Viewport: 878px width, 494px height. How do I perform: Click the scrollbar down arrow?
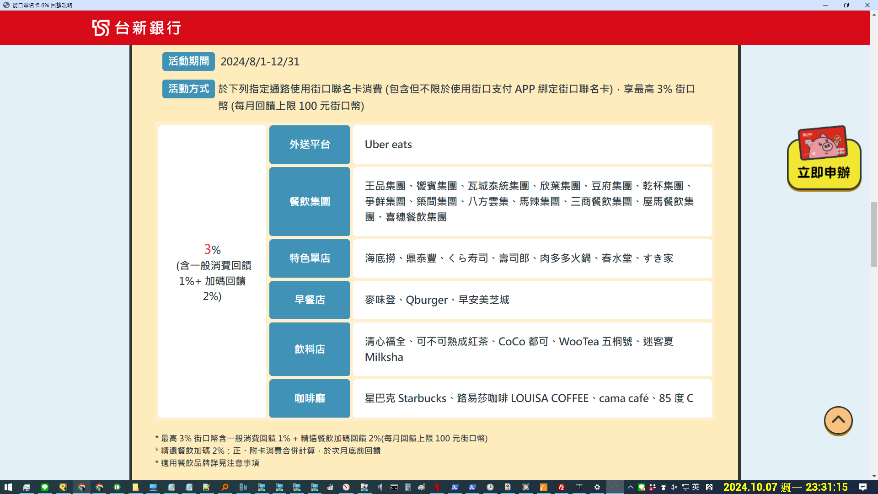[874, 476]
